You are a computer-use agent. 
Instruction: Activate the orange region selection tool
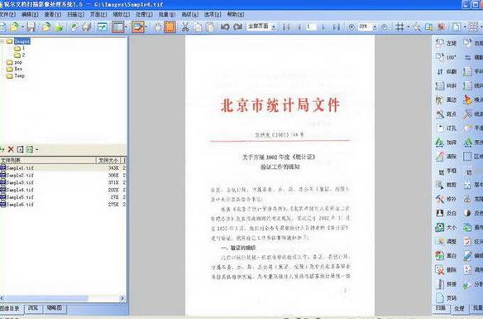click(x=170, y=27)
